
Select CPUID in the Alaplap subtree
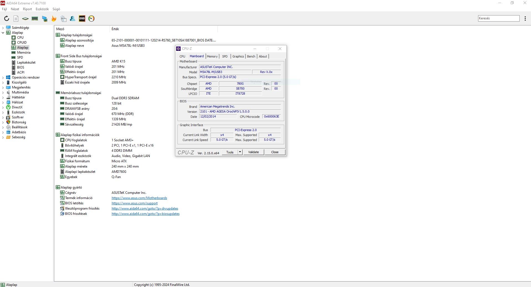[22, 43]
